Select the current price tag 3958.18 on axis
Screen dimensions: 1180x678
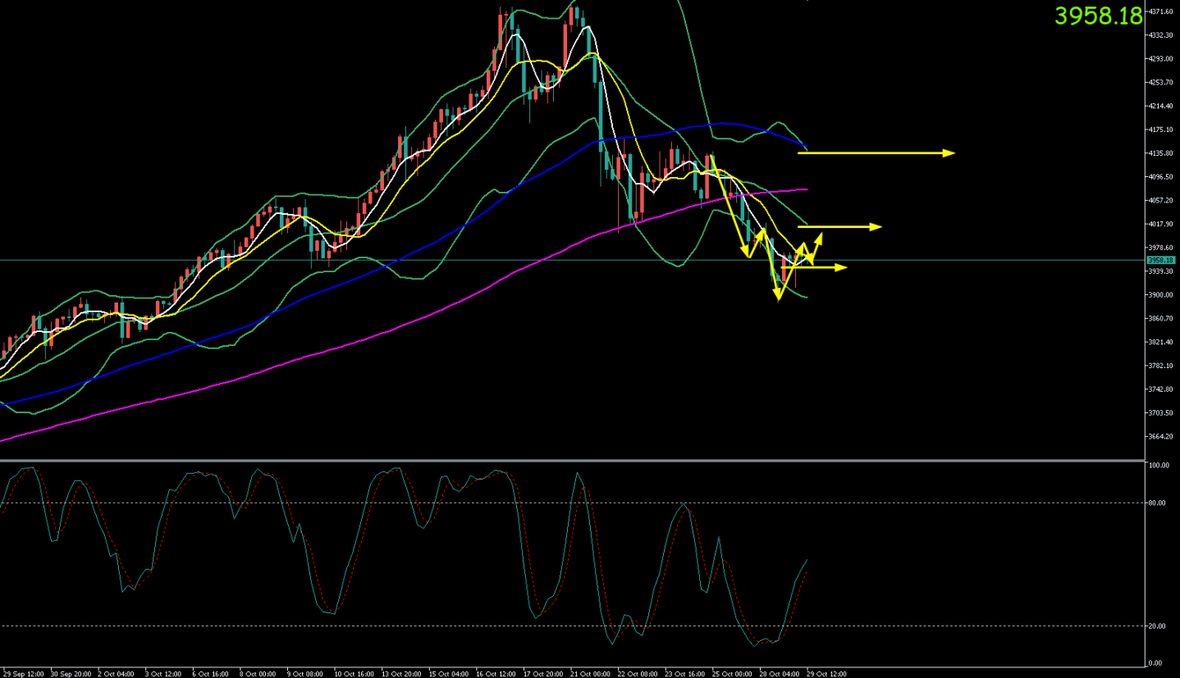click(1161, 260)
